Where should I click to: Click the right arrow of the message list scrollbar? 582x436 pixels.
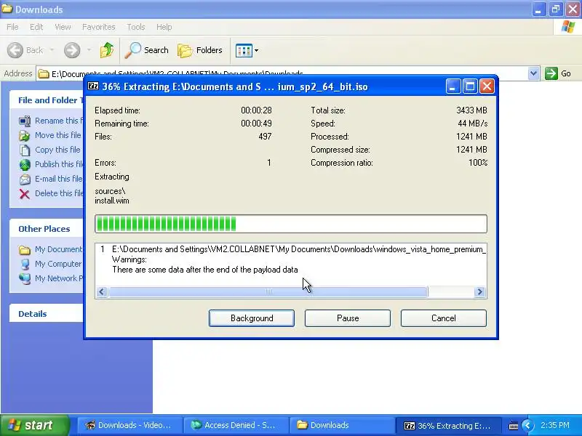(479, 292)
